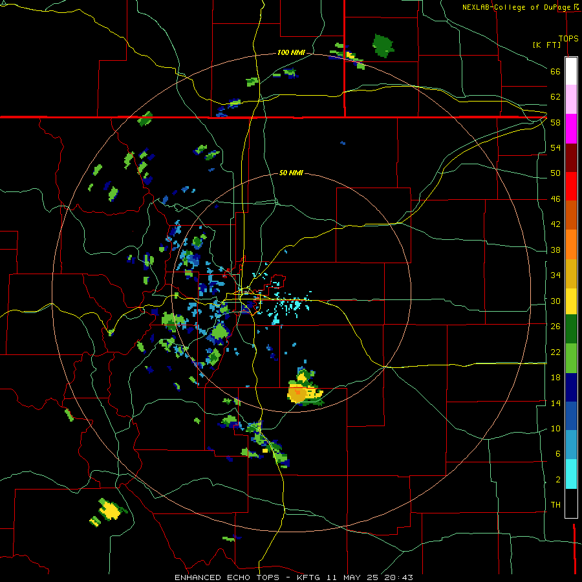Click the orange-topped storm cell on the map
Screen dimensions: 582x582
(298, 393)
